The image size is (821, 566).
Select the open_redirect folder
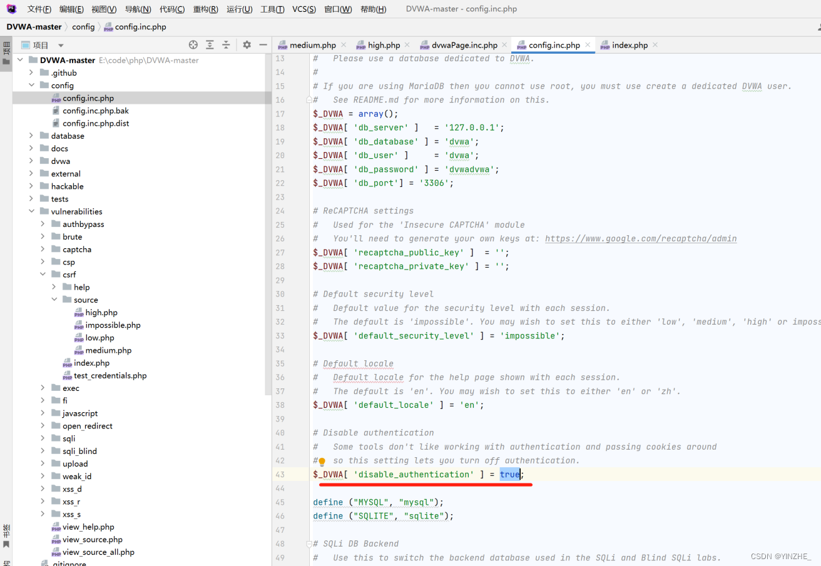(87, 426)
